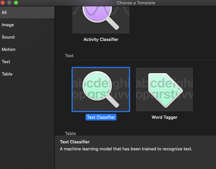Click the gray minimize window button
The width and height of the screenshot is (216, 169).
point(9,3)
